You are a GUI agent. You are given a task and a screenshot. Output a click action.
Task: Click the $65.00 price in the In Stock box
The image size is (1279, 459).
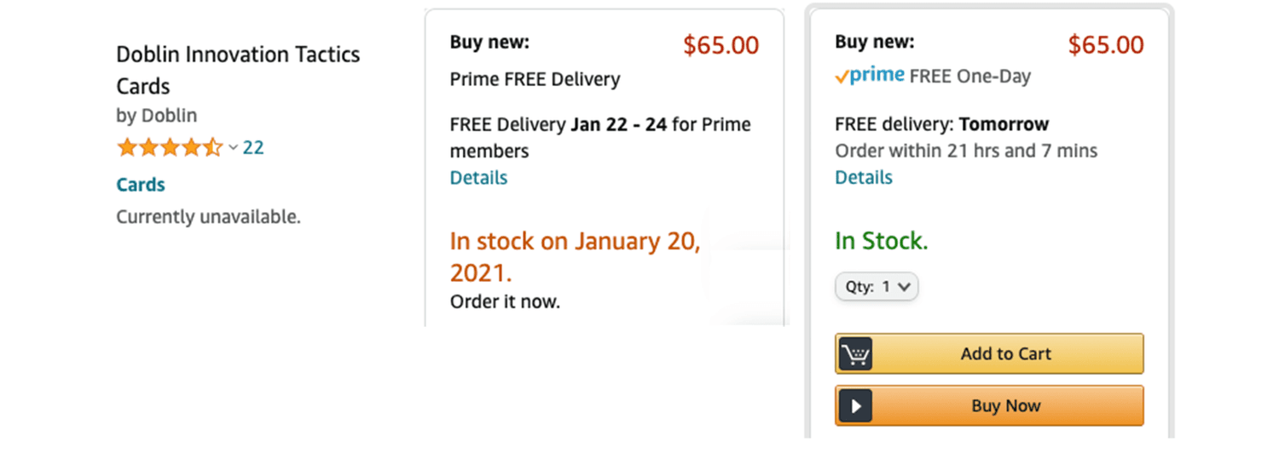(1106, 45)
